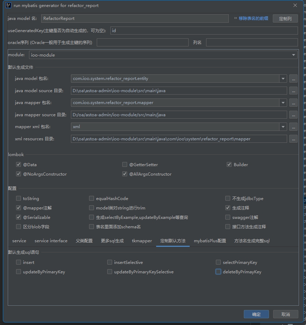Click browse button beside mapper xml package
Image resolution: width=306 pixels, height=325 pixels.
[x=293, y=127]
